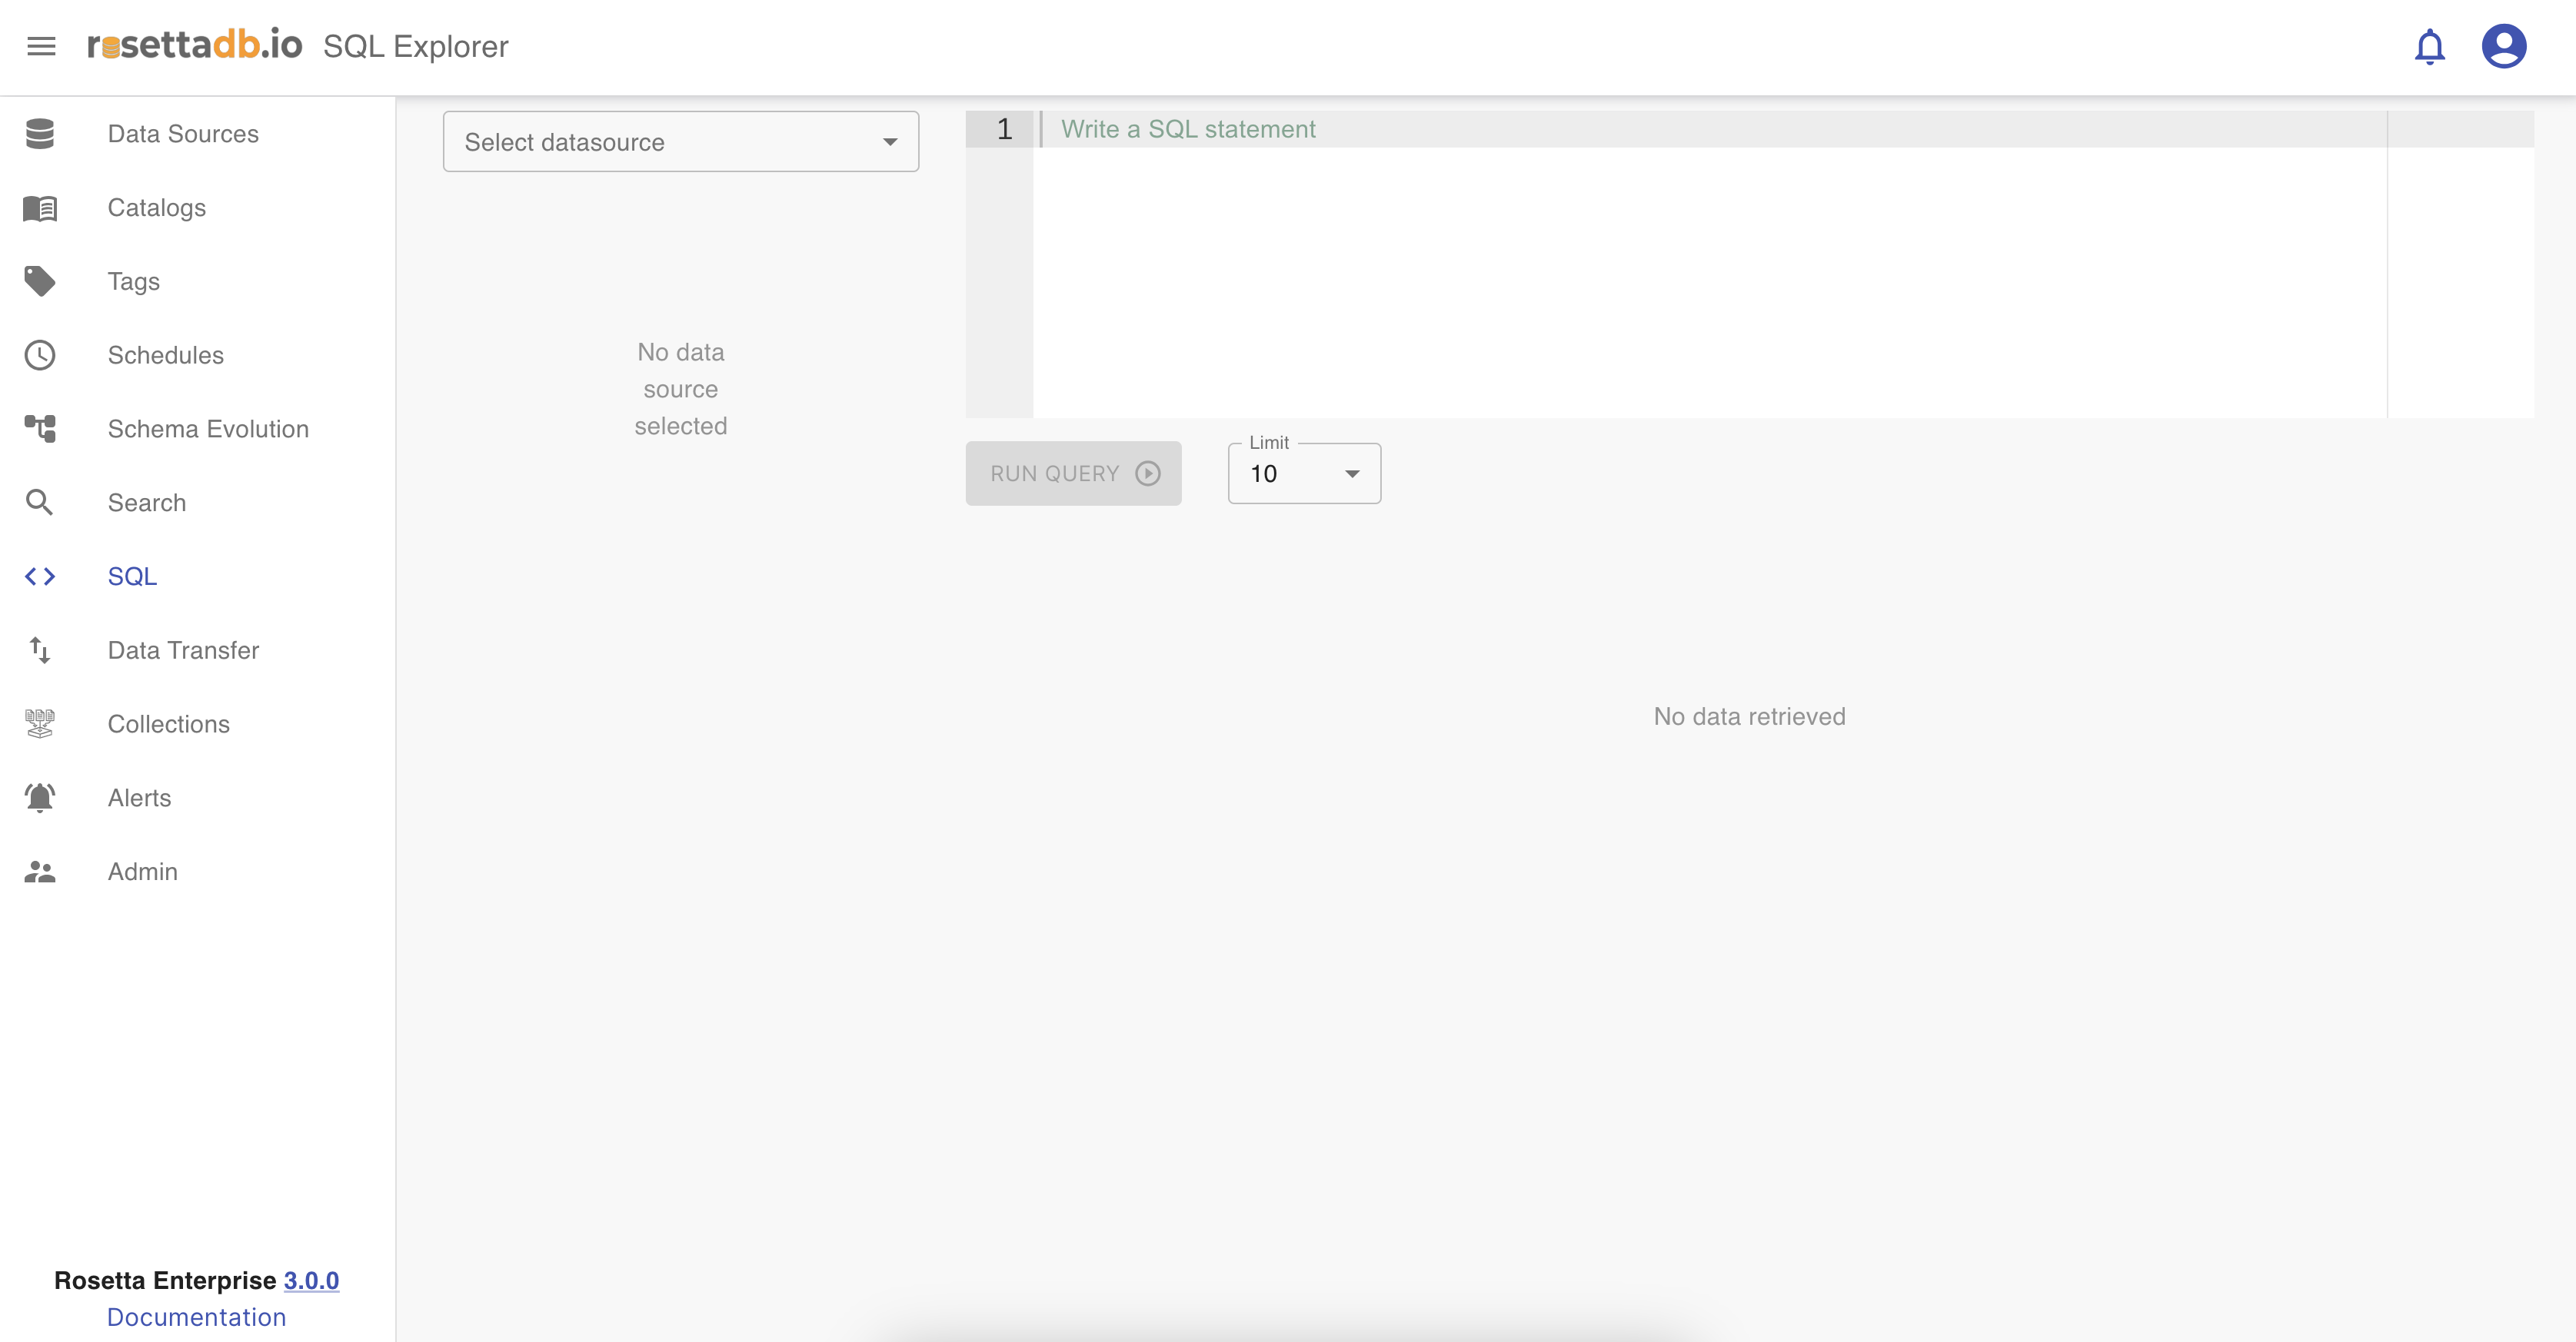
Task: Click the Alerts bell icon in sidebar
Action: click(x=40, y=797)
